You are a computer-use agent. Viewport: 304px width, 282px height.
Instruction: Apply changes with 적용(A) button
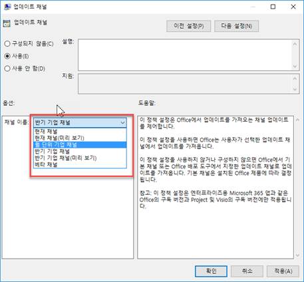(283, 271)
